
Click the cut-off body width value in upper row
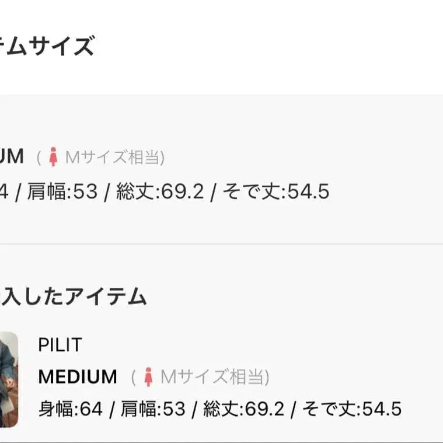click(x=4, y=191)
